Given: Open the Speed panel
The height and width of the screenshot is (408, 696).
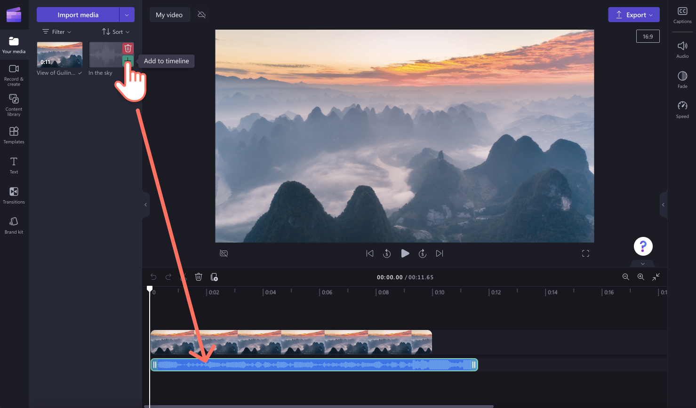Looking at the screenshot, I should [x=682, y=110].
